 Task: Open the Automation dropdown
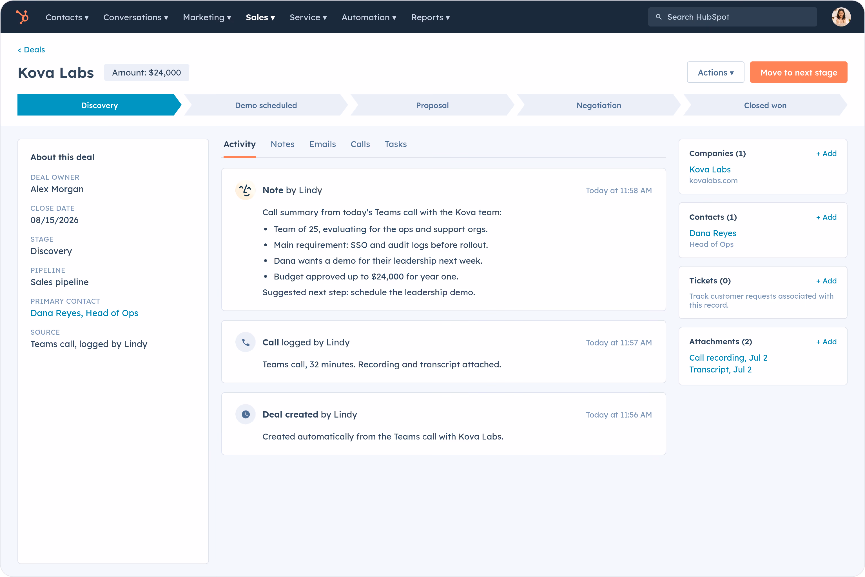[369, 17]
